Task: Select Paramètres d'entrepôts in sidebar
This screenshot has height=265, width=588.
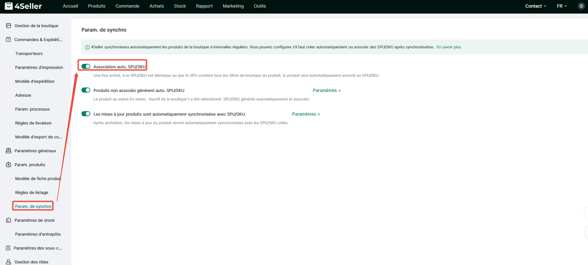Action: pos(38,234)
